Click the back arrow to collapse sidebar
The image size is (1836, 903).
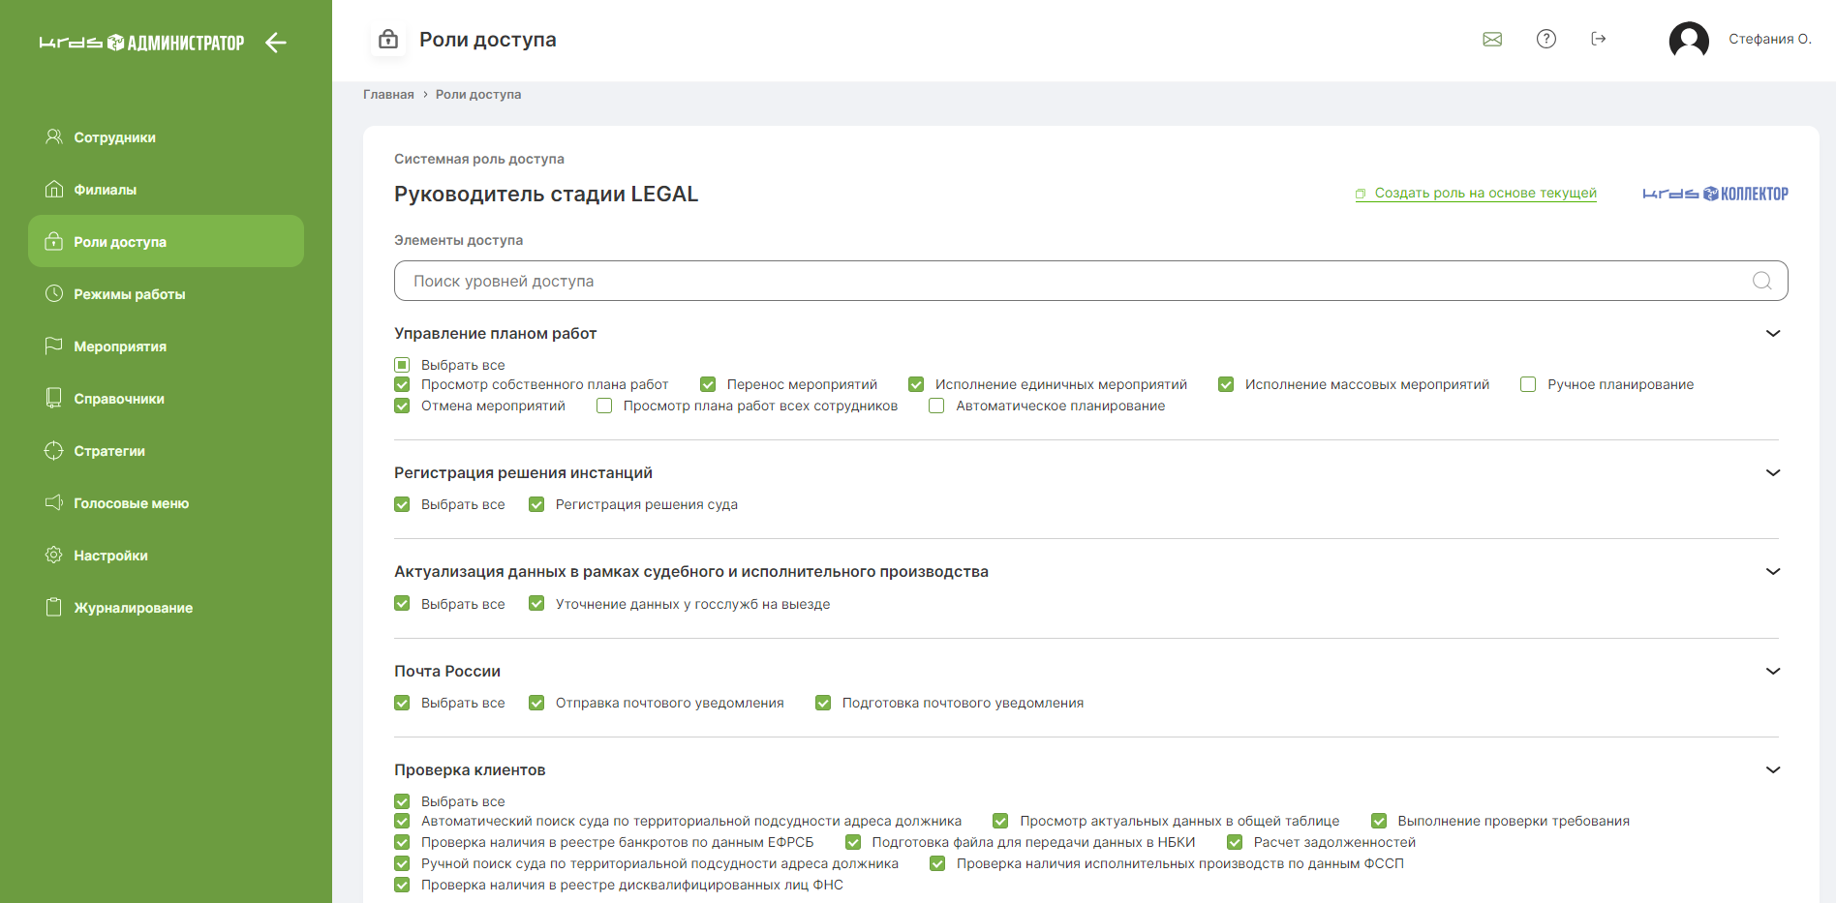pos(276,43)
